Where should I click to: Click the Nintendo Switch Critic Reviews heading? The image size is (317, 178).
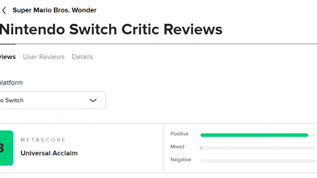(111, 29)
